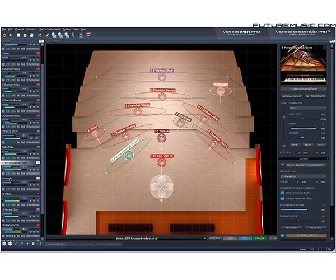Click the Open project folder icon

tap(25, 35)
